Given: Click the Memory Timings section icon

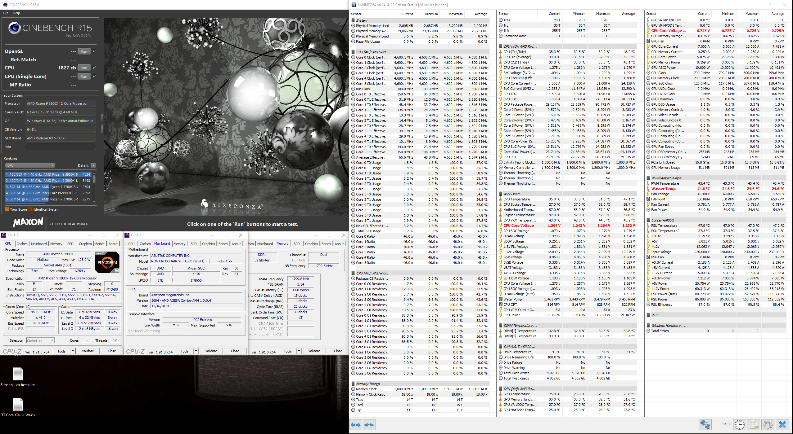Looking at the screenshot, I should [353, 384].
